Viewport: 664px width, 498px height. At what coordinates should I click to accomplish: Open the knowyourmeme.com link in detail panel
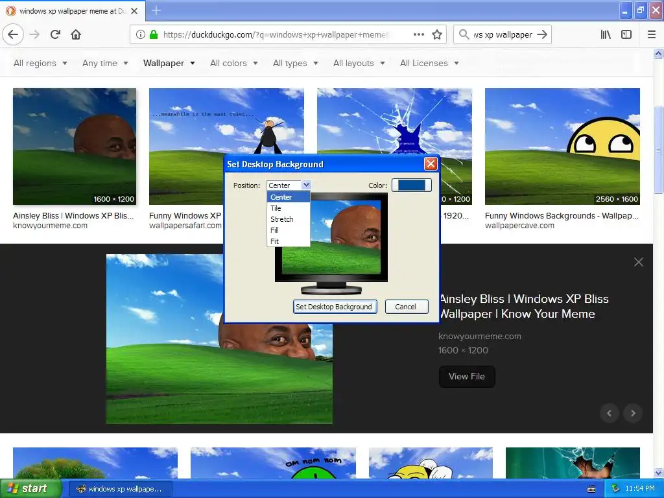coord(480,337)
